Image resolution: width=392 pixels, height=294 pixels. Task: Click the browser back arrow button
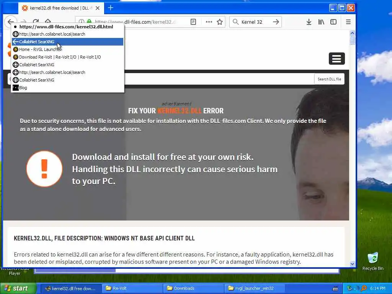click(x=10, y=21)
